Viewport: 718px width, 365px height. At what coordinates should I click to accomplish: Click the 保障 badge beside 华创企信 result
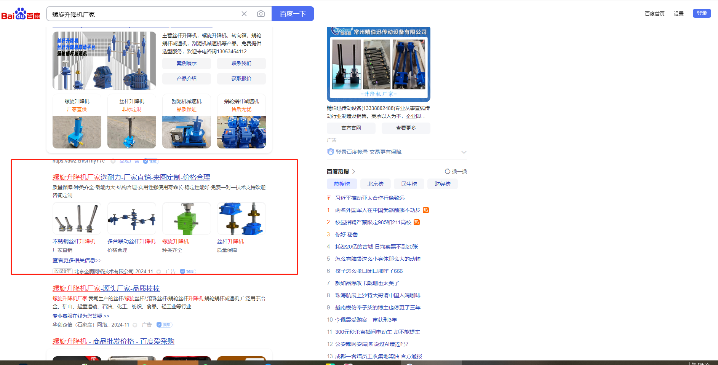(x=164, y=325)
